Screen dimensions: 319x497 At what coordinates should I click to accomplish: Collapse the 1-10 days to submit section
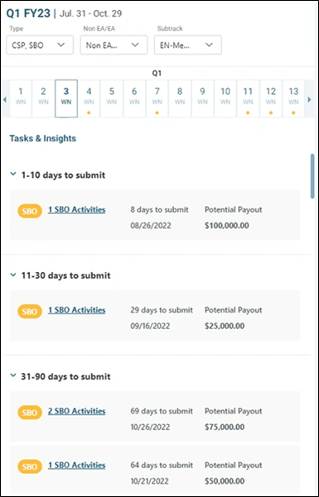(13, 174)
